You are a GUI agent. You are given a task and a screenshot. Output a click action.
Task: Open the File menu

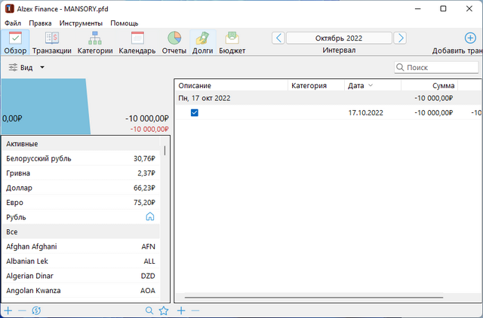click(13, 23)
